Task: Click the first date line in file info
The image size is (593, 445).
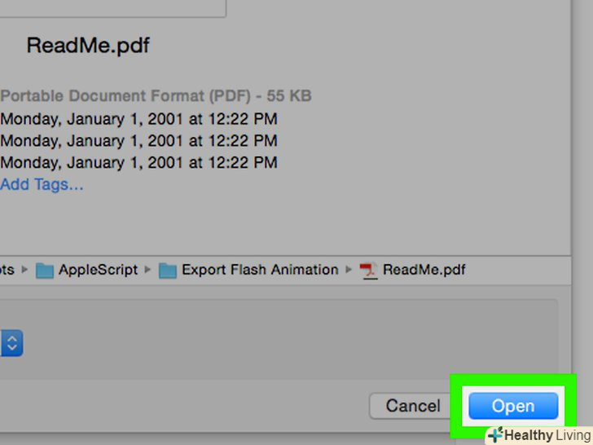Action: [138, 119]
